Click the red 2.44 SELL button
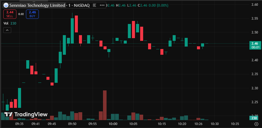This screenshot has height=128, width=262. point(10,14)
